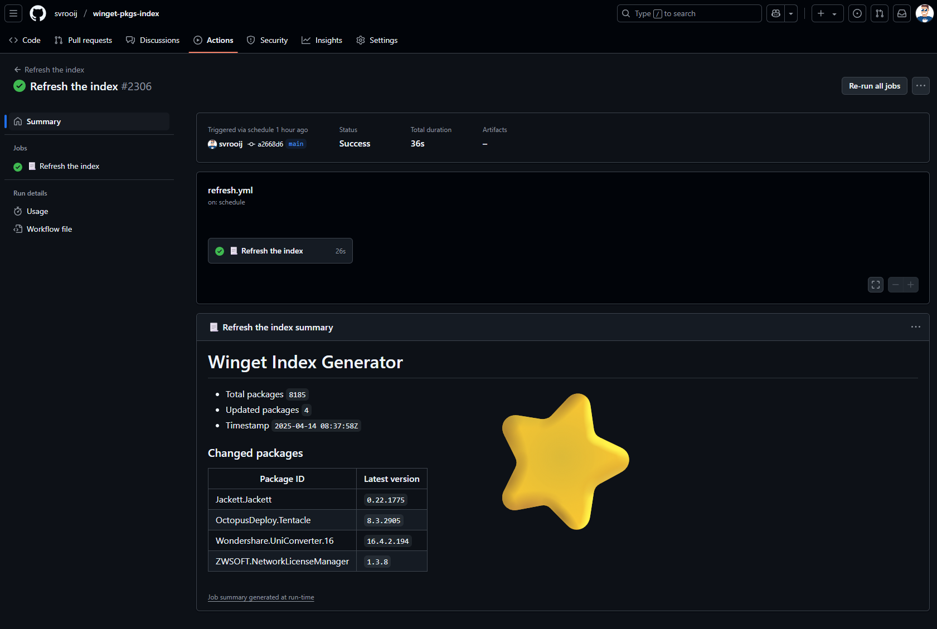Open the notifications inbox icon
Image resolution: width=937 pixels, height=629 pixels.
coord(902,13)
